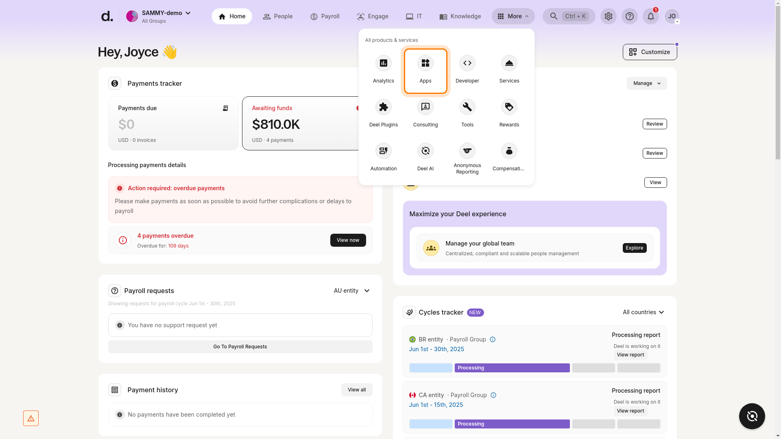Click the 4 payments overdue text
Viewport: 781px width, 439px height.
pyautogui.click(x=165, y=236)
